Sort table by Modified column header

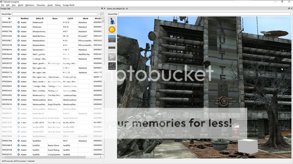tap(25, 19)
